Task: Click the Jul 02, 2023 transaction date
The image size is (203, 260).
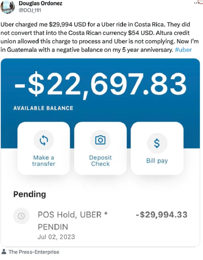Action: (56, 237)
